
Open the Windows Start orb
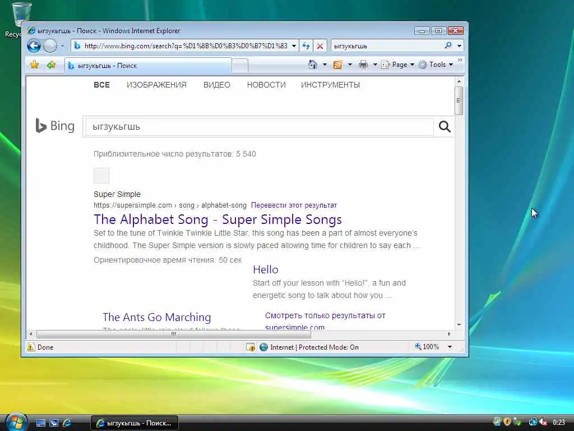pyautogui.click(x=16, y=422)
